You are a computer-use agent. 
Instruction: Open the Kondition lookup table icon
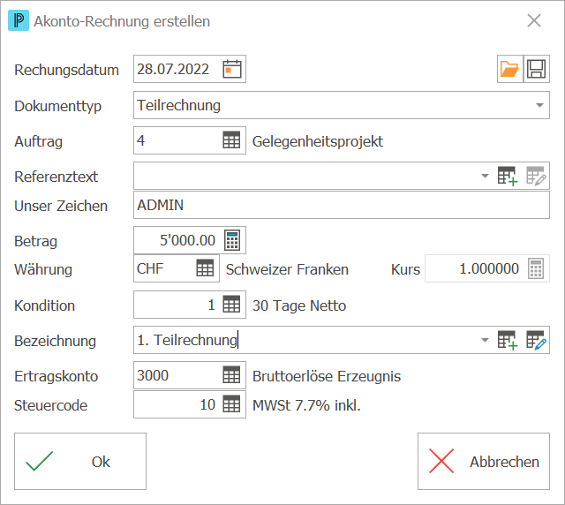point(231,305)
